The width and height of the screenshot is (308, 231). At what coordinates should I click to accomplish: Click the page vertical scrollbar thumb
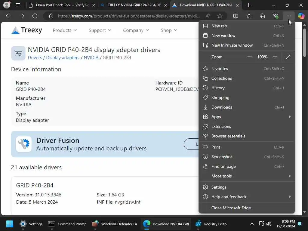(304, 42)
